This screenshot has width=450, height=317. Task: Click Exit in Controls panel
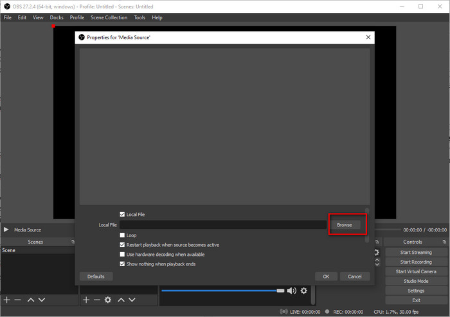click(x=416, y=300)
